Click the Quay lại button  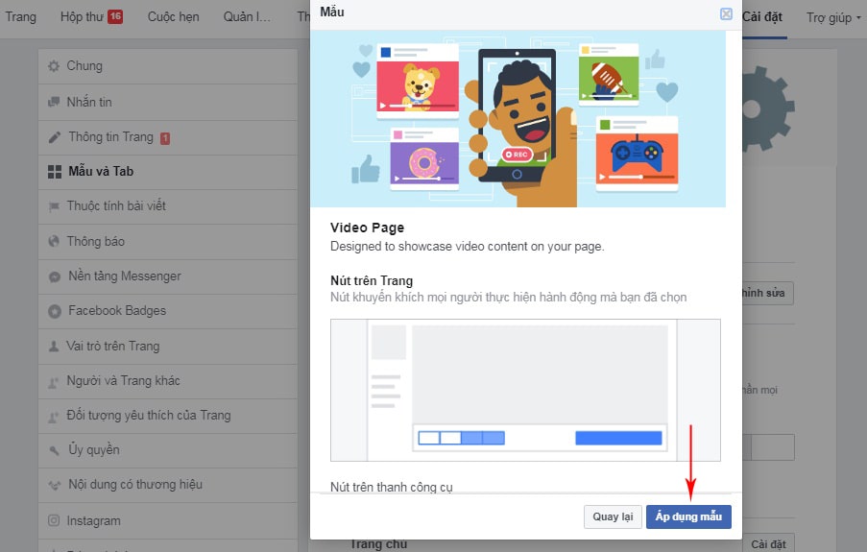613,516
